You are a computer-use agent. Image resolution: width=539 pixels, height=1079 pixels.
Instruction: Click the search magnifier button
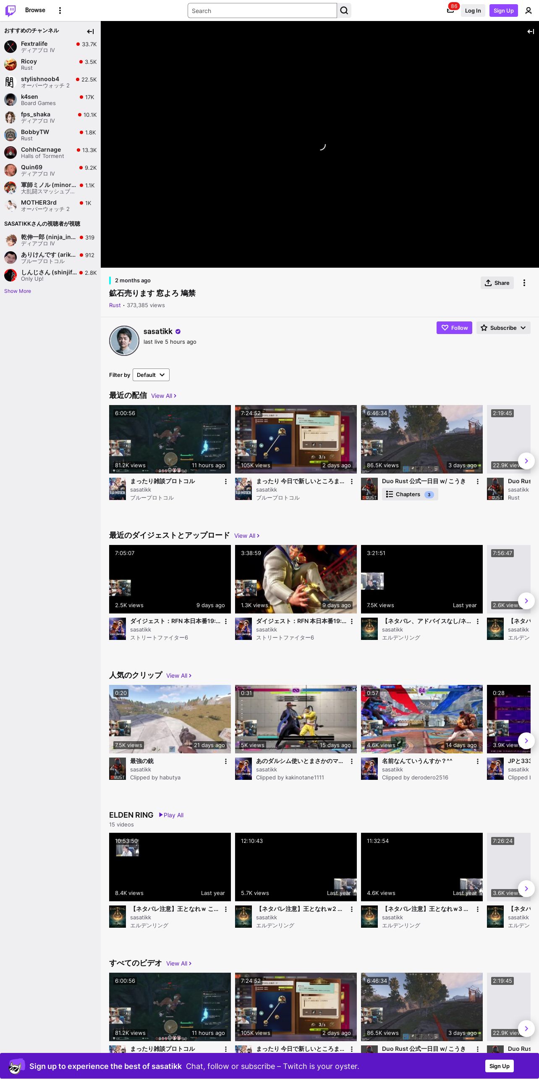point(344,11)
